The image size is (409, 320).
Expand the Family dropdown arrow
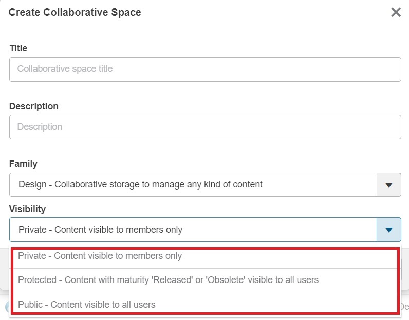click(388, 185)
